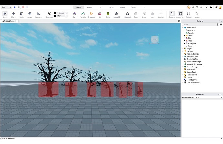
Task: Click the Front view selector cube
Action: pyautogui.click(x=154, y=39)
